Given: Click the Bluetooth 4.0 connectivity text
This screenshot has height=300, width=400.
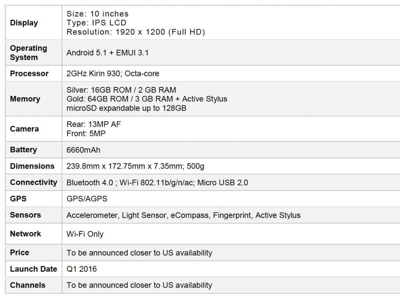Looking at the screenshot, I should [x=90, y=183].
